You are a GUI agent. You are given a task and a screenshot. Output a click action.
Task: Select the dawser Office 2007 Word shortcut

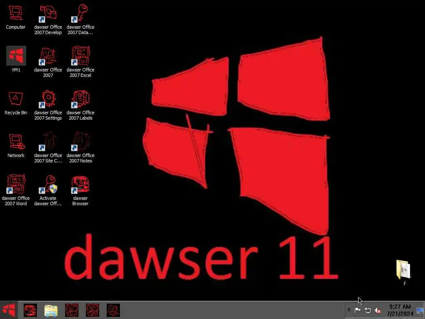point(16,190)
